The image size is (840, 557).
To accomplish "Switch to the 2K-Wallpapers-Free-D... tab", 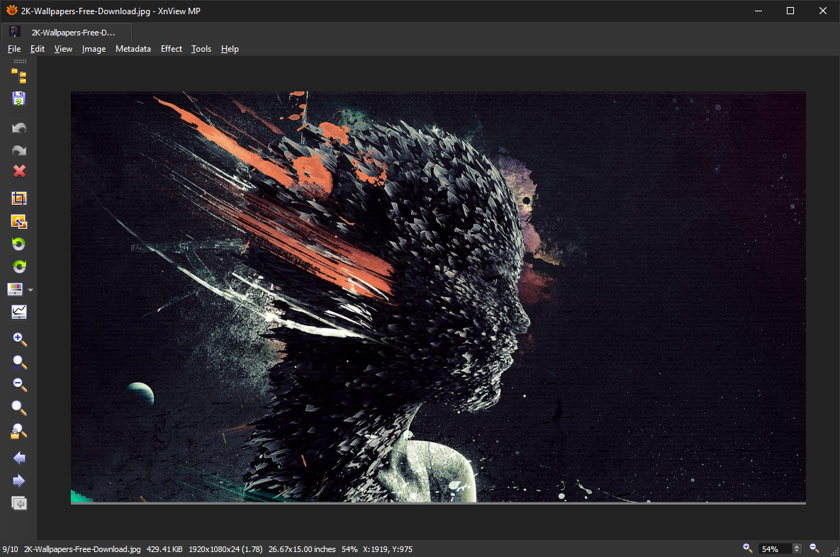I will [x=72, y=32].
